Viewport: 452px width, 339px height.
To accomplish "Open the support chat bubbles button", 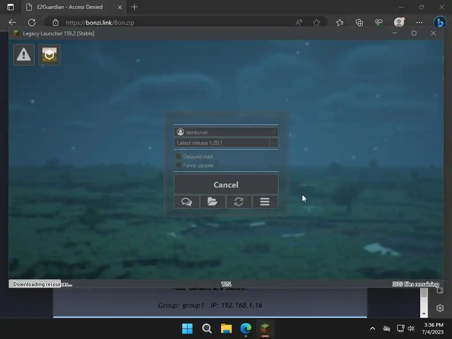I will (x=187, y=202).
